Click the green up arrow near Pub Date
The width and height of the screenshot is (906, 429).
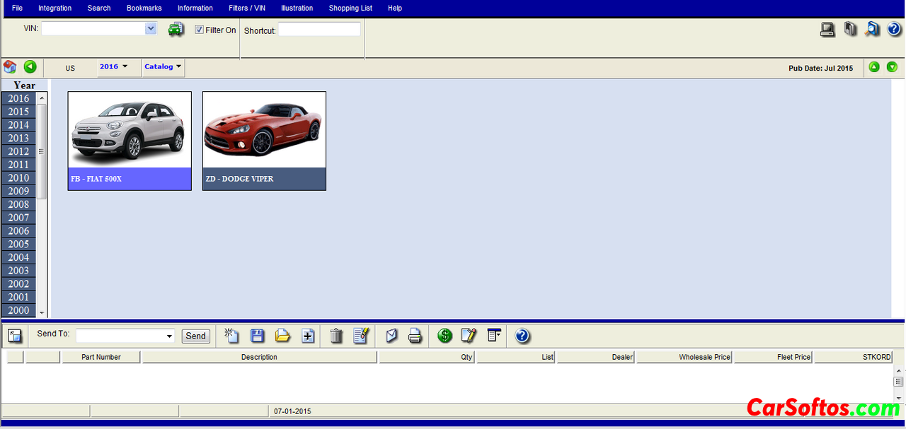[874, 67]
